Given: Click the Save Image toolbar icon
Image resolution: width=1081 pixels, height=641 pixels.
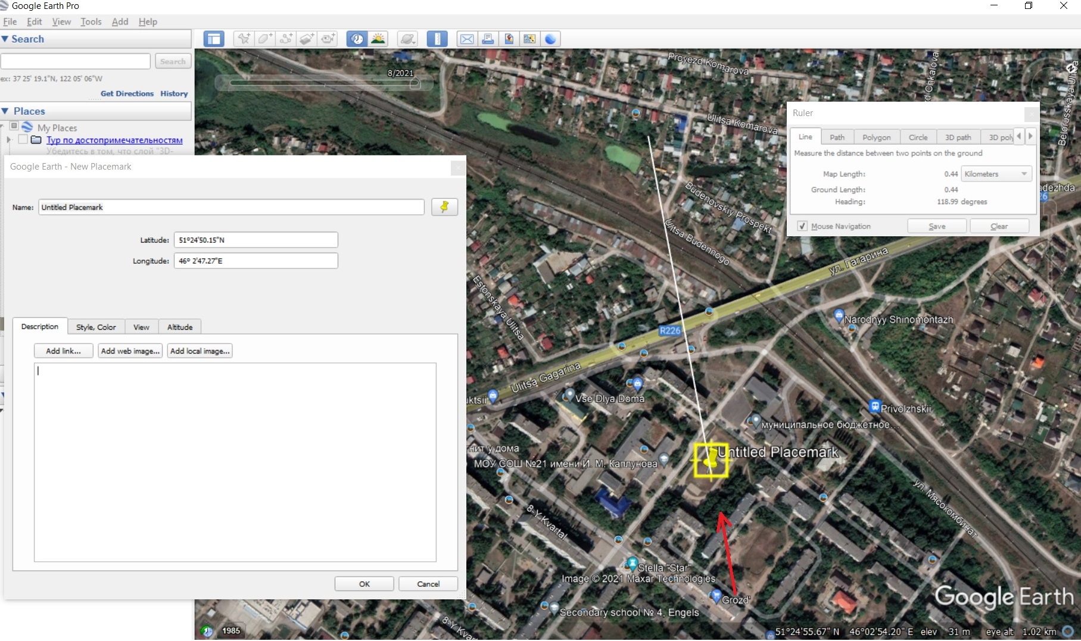Looking at the screenshot, I should (509, 39).
